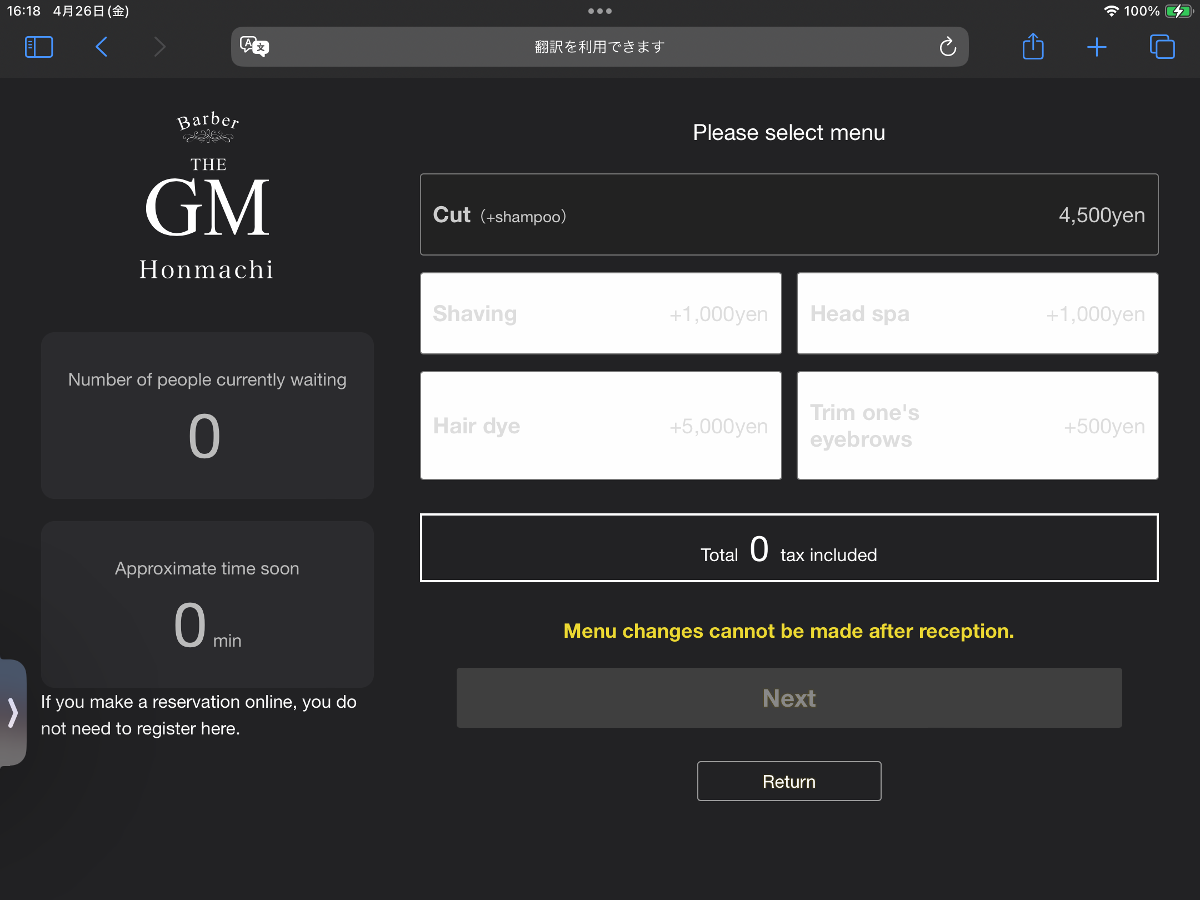Tap the forward navigation arrow
This screenshot has width=1200, height=900.
click(x=159, y=47)
